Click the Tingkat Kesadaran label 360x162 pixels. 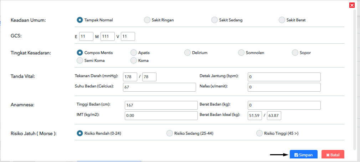(31, 53)
